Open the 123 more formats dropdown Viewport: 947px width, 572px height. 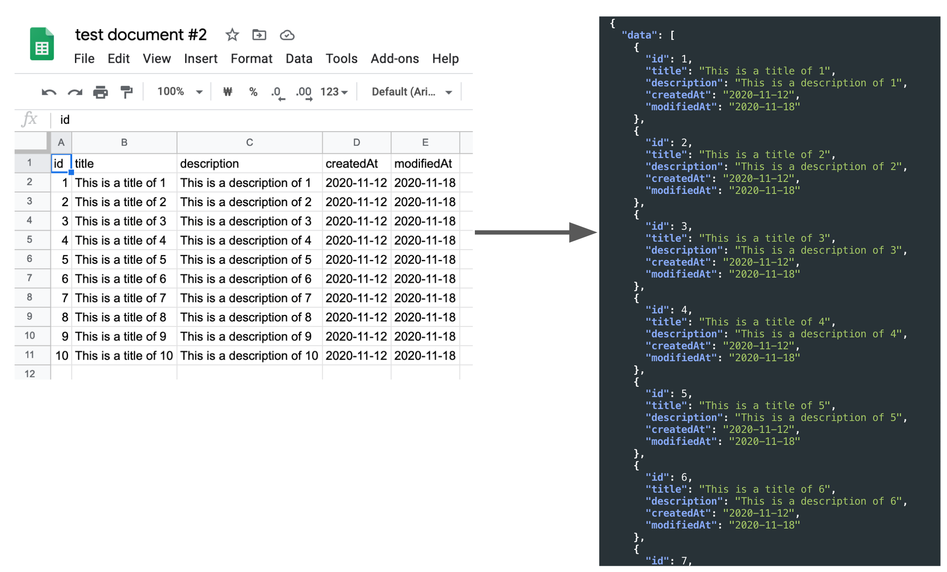coord(334,92)
